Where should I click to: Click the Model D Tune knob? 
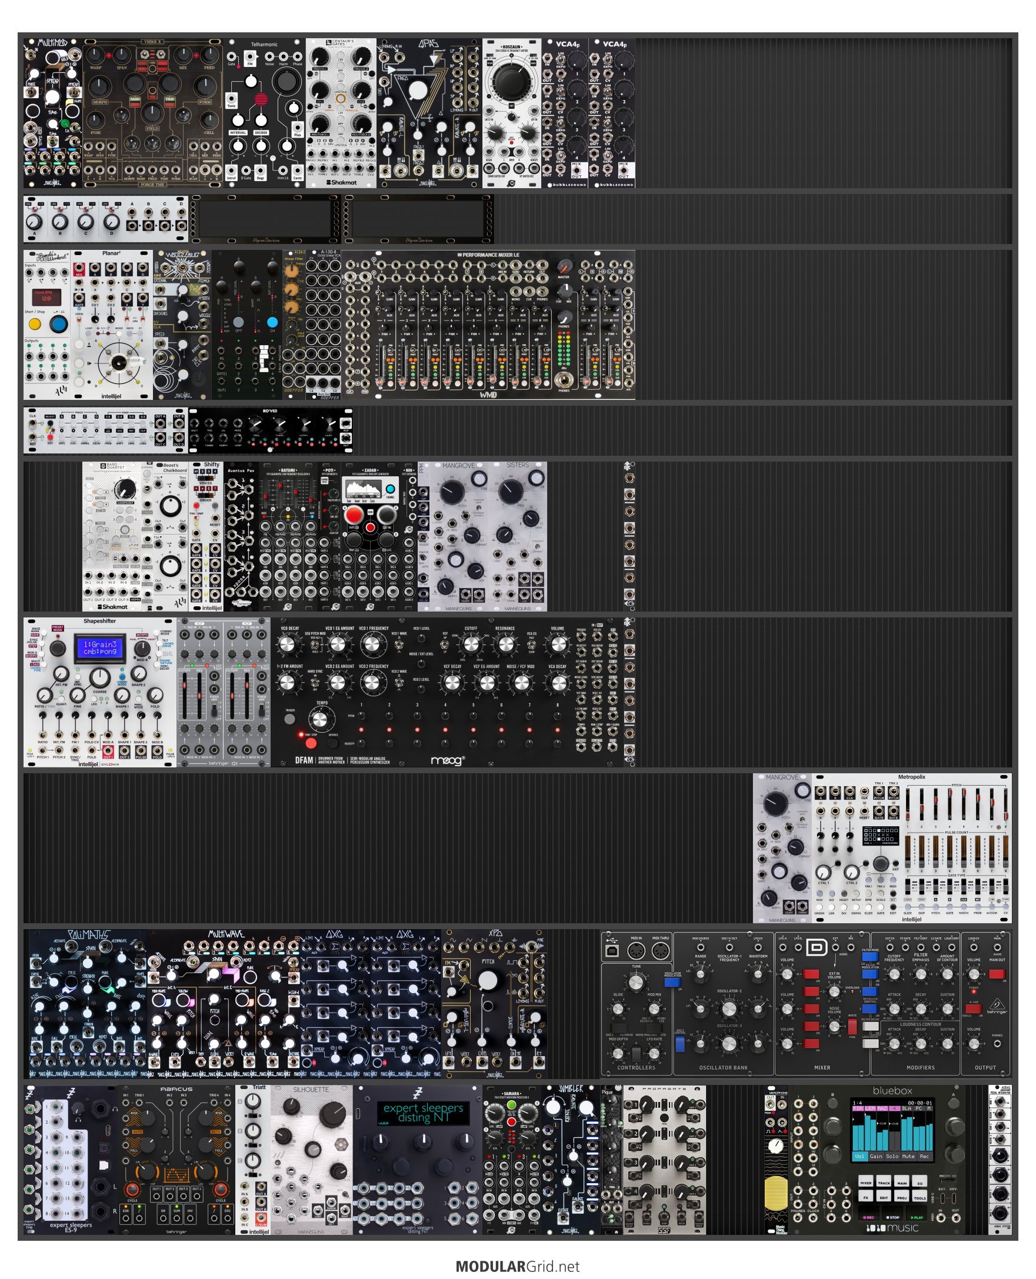pyautogui.click(x=636, y=981)
